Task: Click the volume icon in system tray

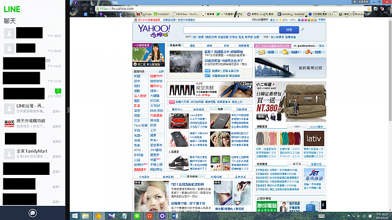Action: click(x=359, y=216)
